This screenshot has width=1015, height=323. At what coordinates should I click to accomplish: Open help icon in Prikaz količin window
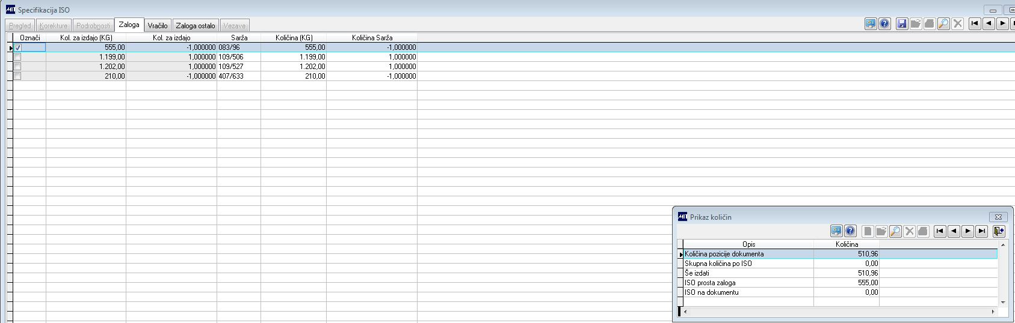pos(850,231)
